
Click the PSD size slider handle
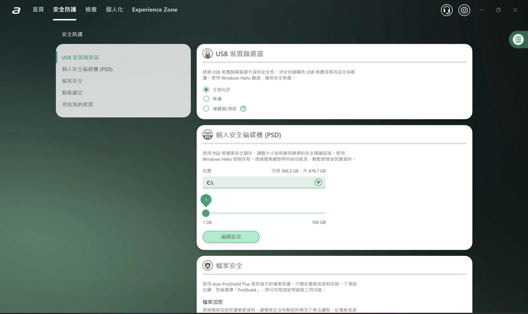point(206,213)
